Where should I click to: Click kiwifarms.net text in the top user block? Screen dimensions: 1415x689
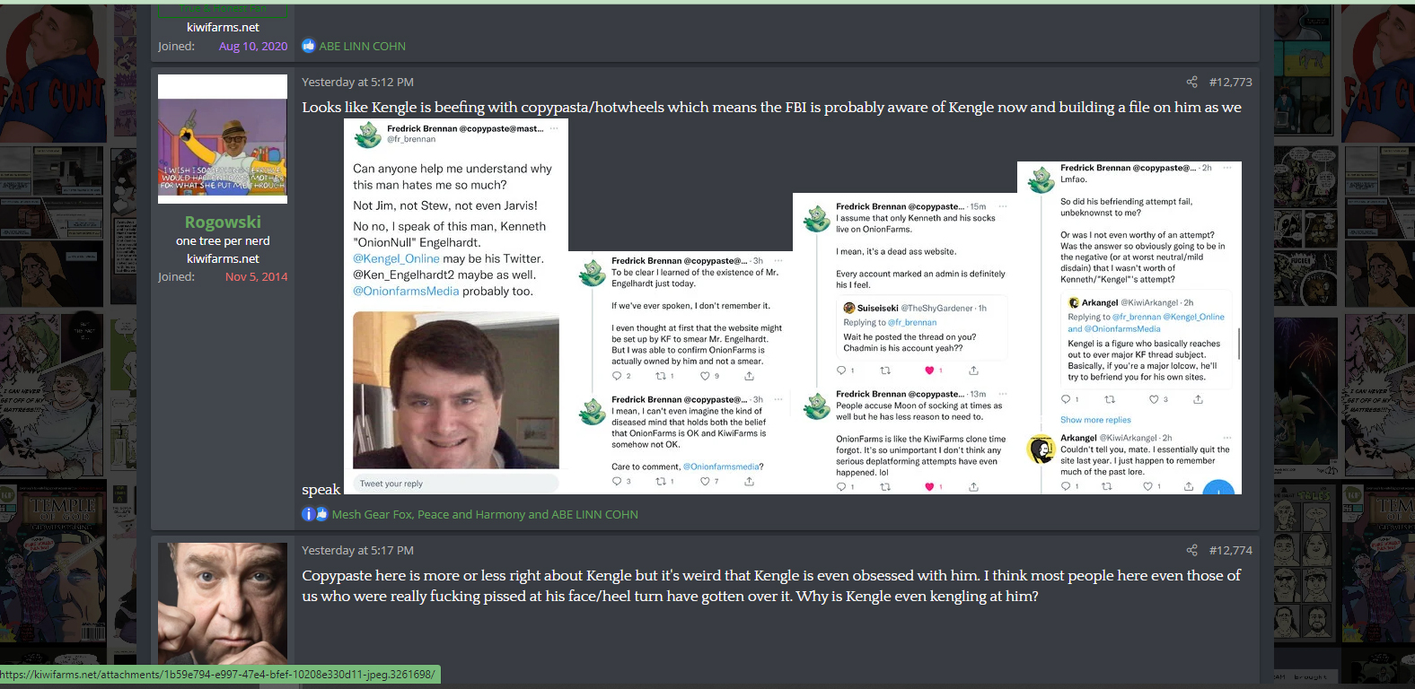(x=223, y=27)
